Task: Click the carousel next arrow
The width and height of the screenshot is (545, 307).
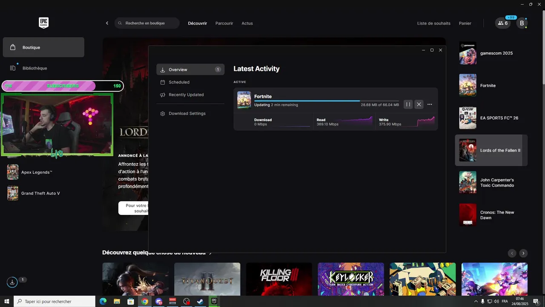Action: pyautogui.click(x=524, y=253)
